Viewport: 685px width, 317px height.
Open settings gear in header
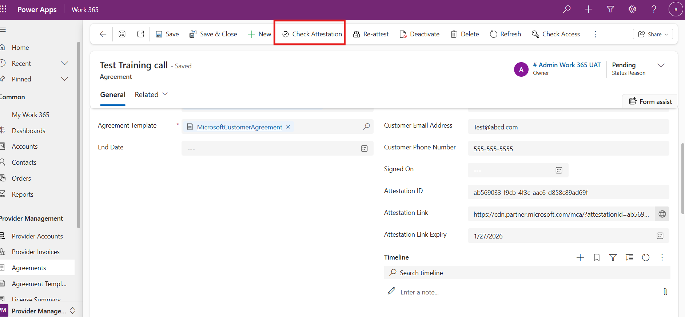632,9
